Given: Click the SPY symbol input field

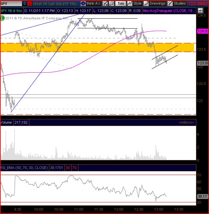Looking at the screenshot, I should [x=11, y=4].
